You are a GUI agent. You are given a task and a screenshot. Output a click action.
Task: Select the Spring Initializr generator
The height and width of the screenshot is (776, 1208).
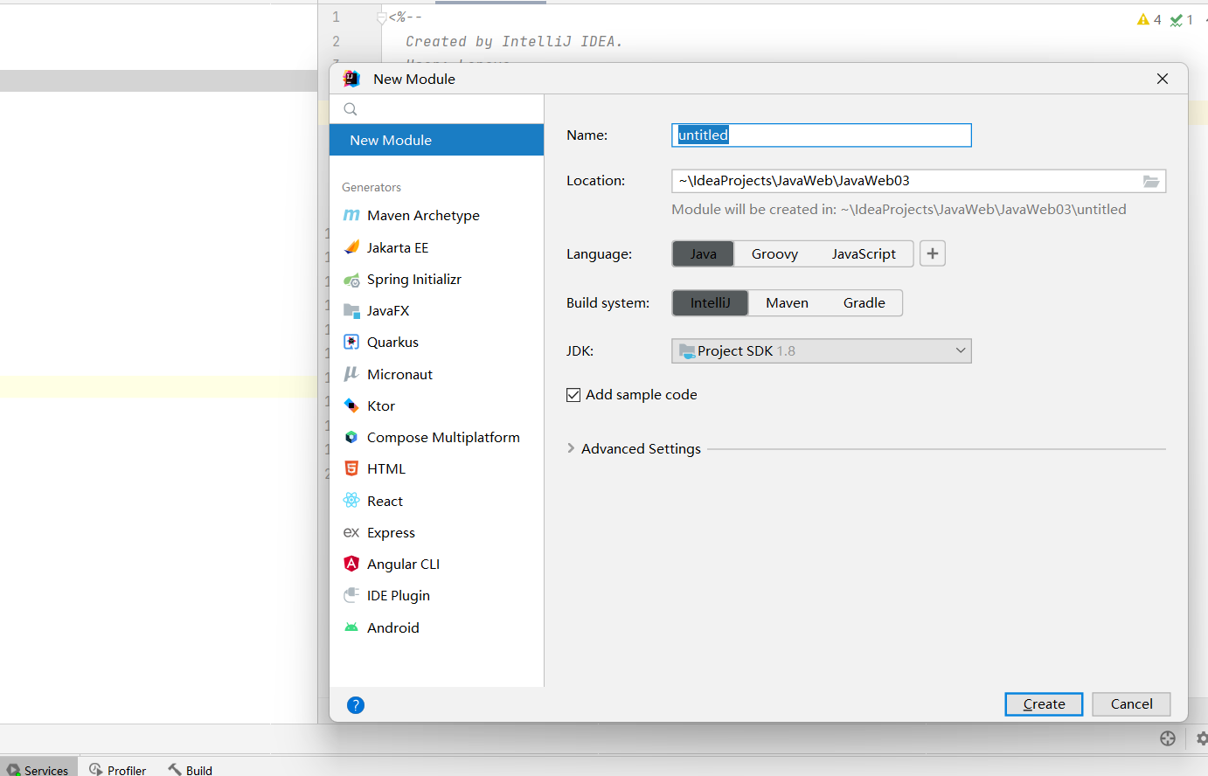pyautogui.click(x=436, y=280)
